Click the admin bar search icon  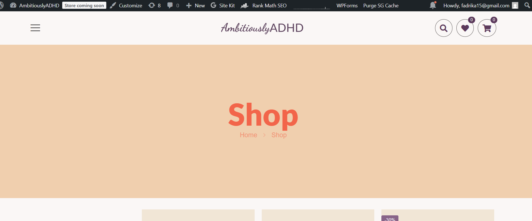point(527,5)
